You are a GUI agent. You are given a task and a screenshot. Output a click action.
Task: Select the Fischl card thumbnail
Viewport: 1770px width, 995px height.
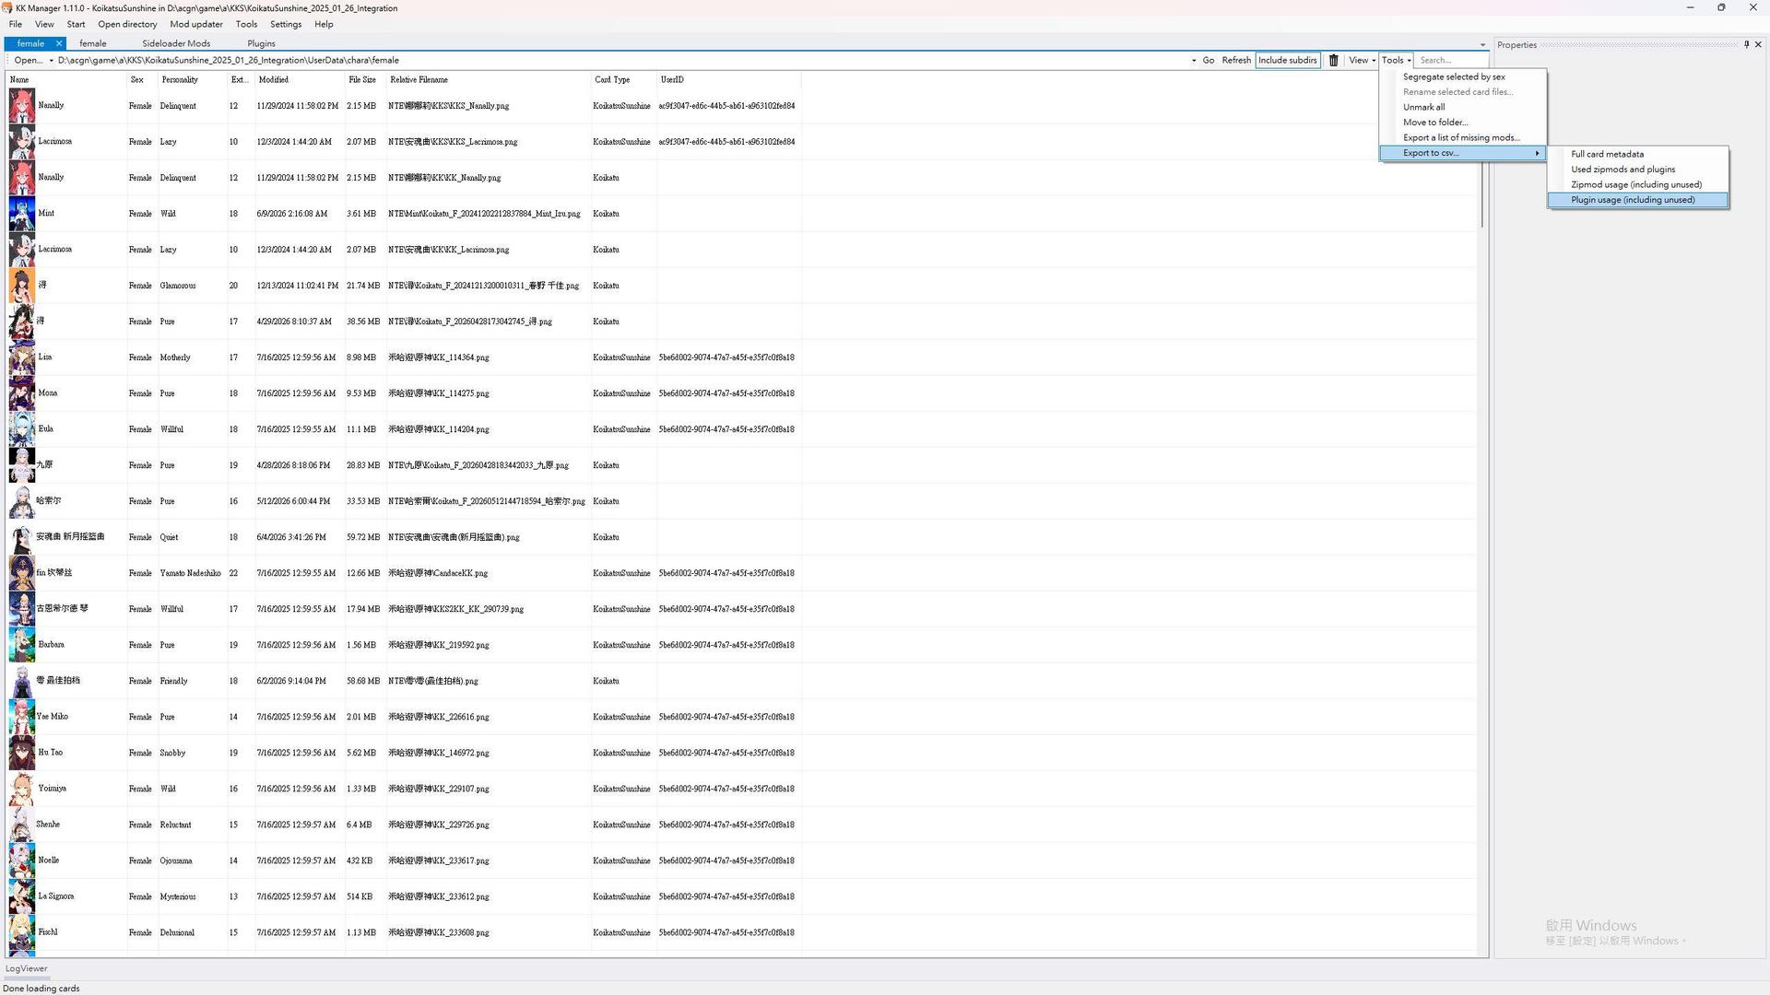pyautogui.click(x=22, y=932)
